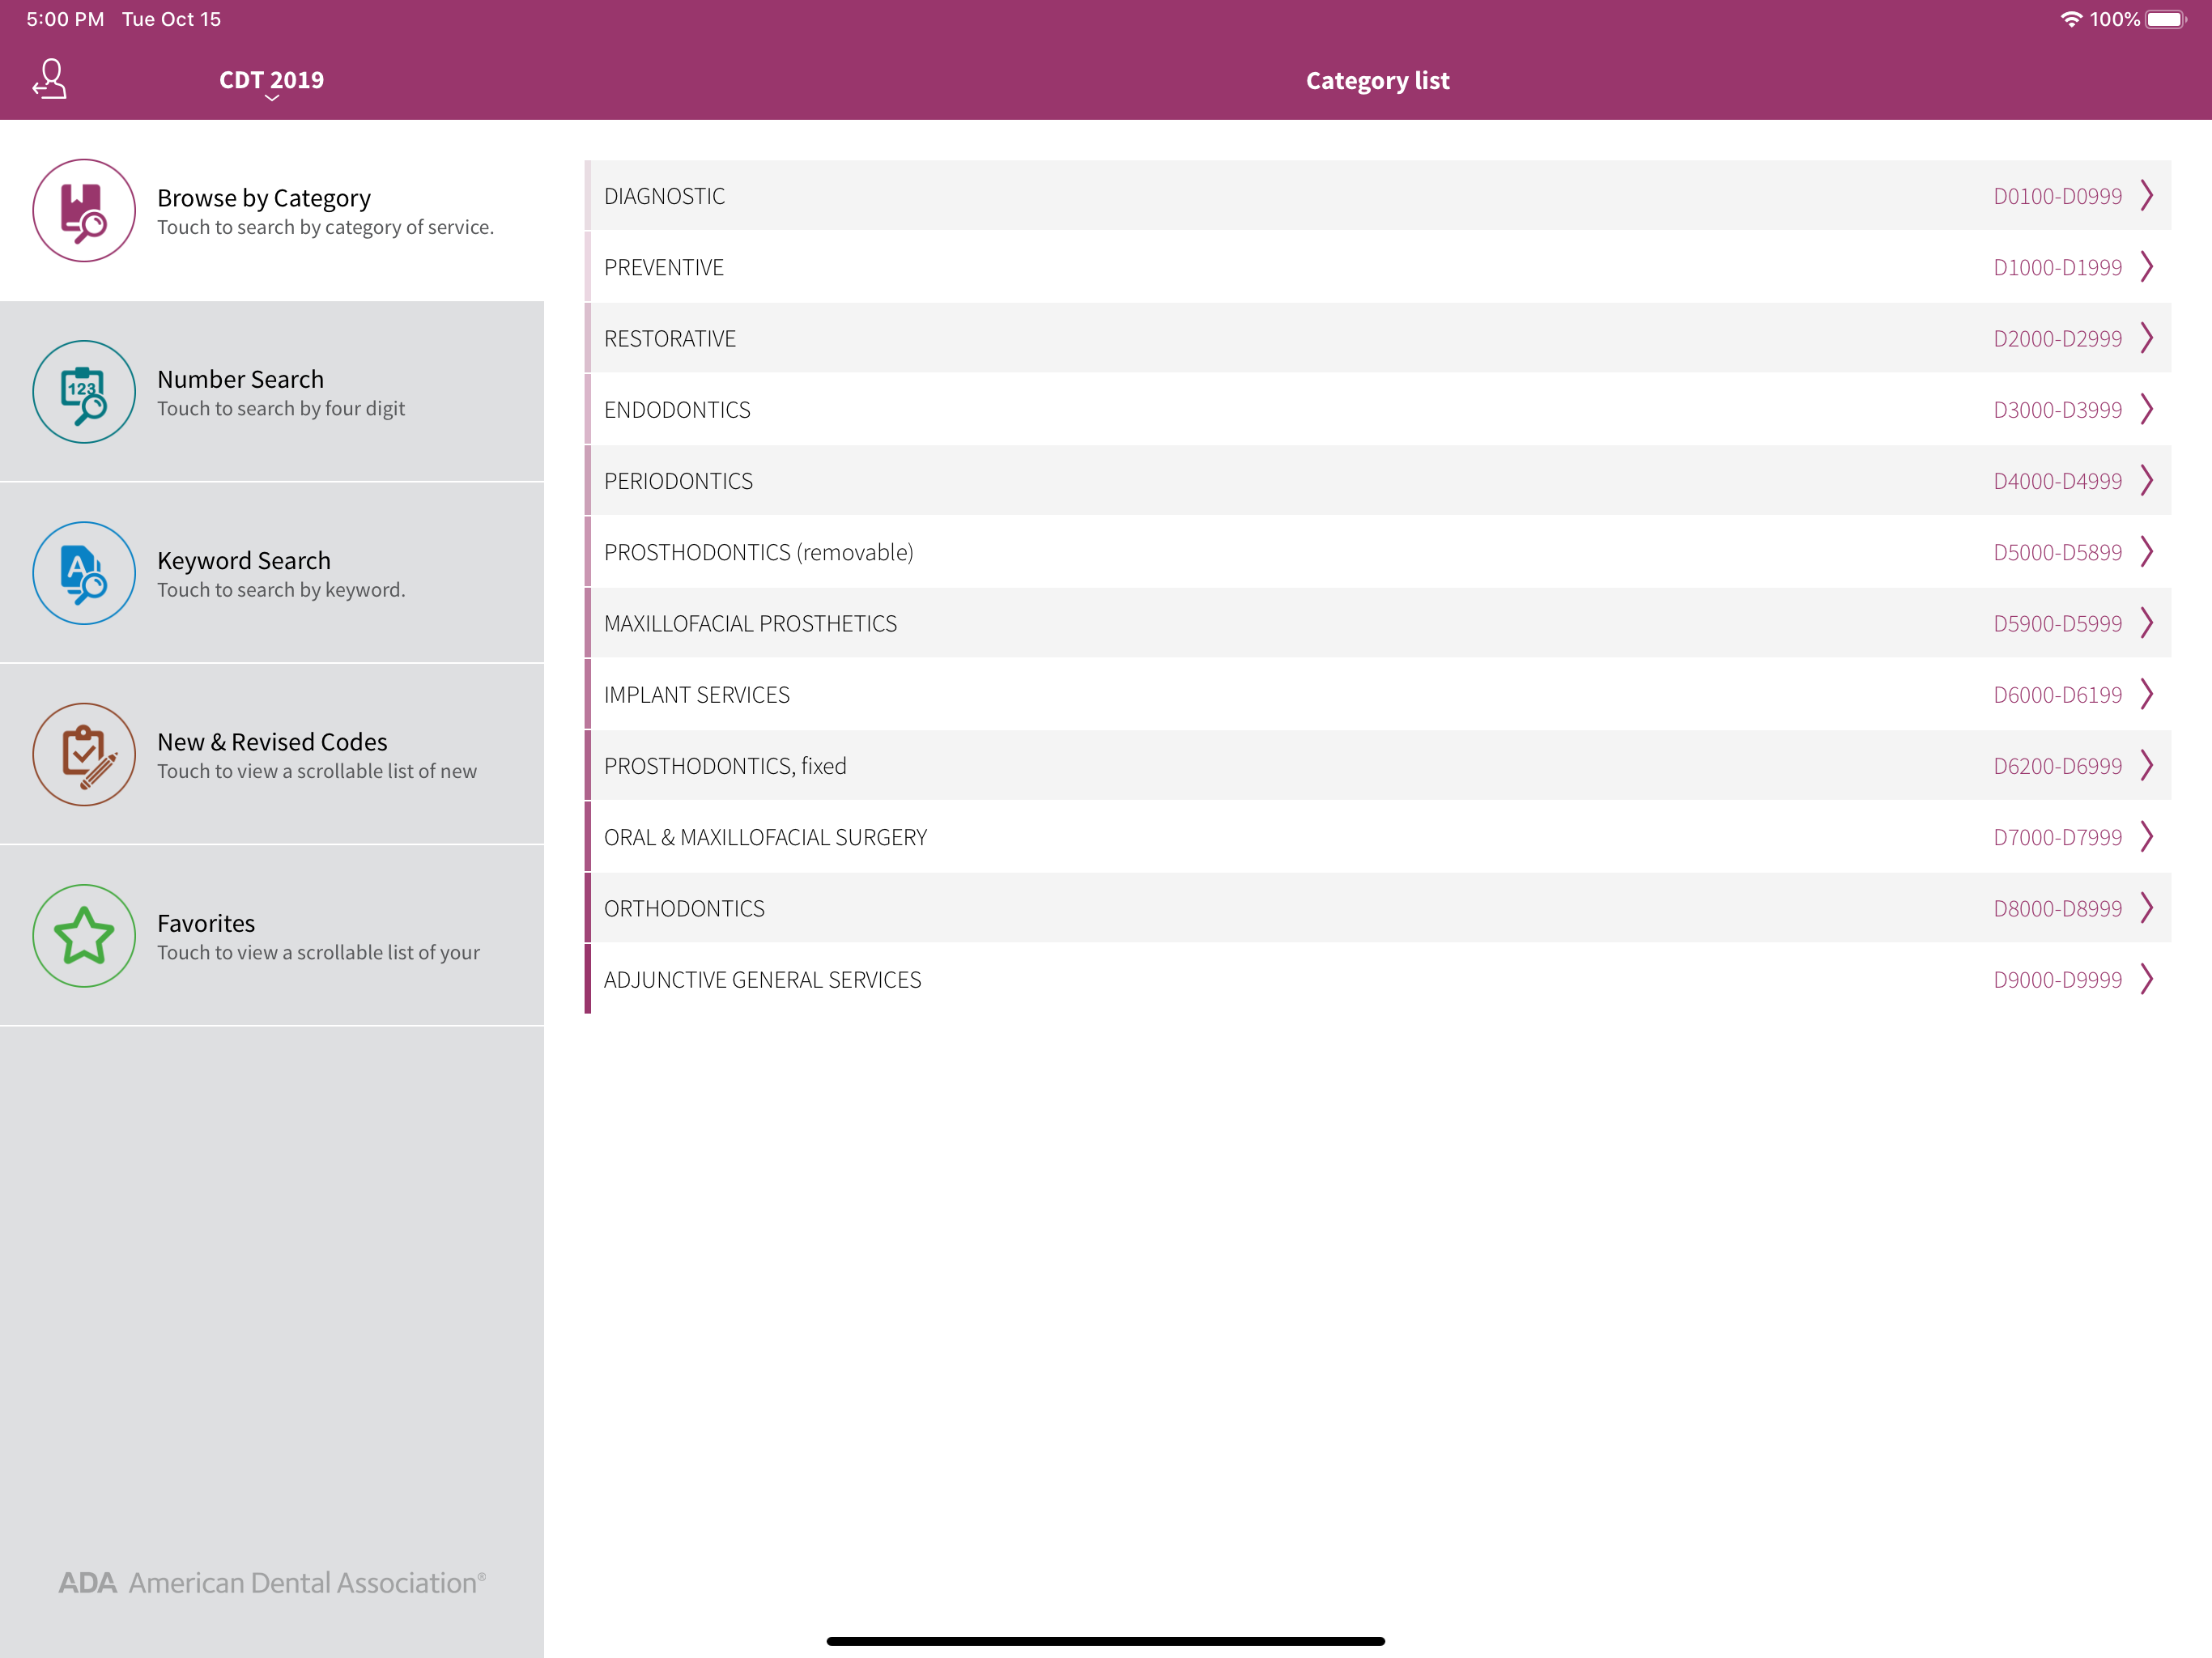Tap the D7000-D7999 code range
2212x1658 pixels.
tap(2057, 838)
